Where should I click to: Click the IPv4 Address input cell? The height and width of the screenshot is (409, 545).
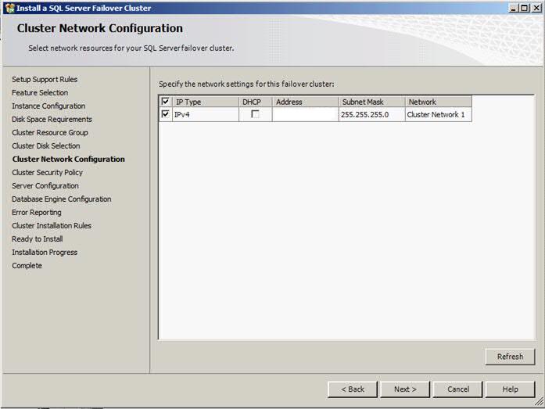tap(305, 114)
